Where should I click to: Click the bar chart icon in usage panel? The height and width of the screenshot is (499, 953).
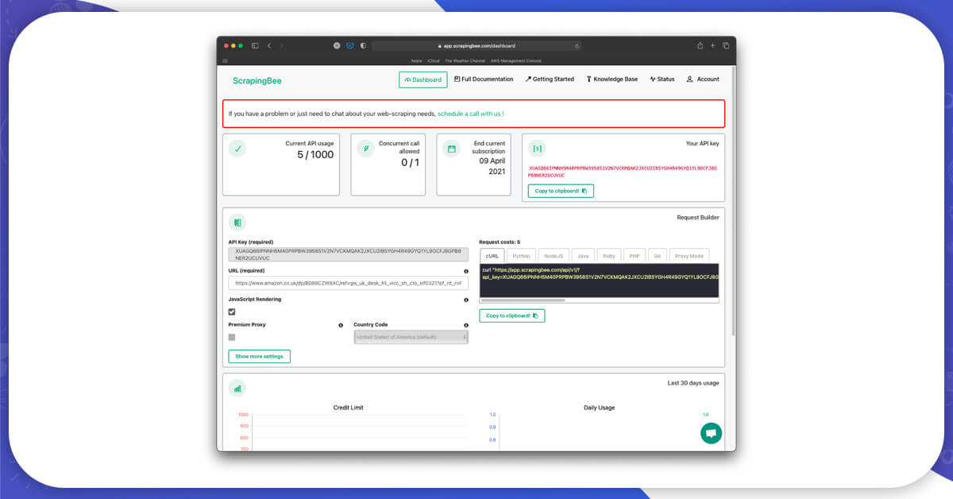[237, 388]
